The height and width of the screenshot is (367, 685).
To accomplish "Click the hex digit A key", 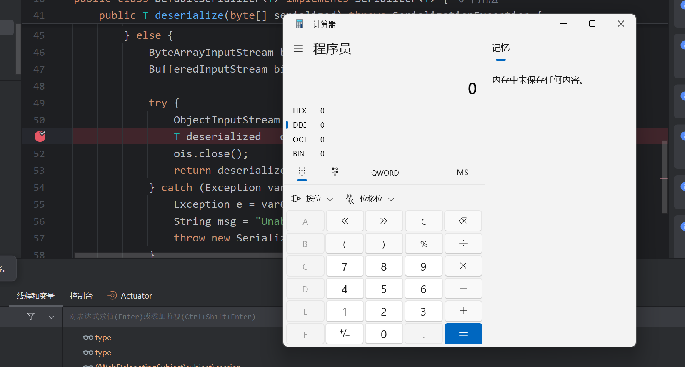I will pyautogui.click(x=305, y=221).
